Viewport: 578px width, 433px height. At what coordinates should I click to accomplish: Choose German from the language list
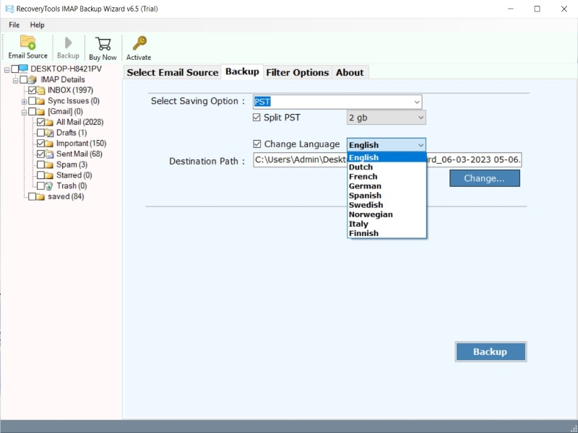(365, 186)
